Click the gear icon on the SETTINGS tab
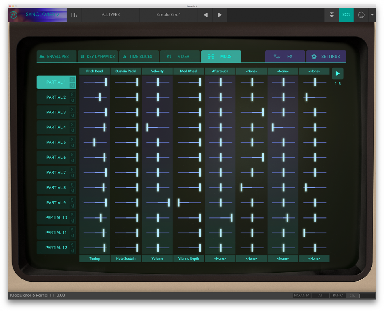 pos(314,57)
